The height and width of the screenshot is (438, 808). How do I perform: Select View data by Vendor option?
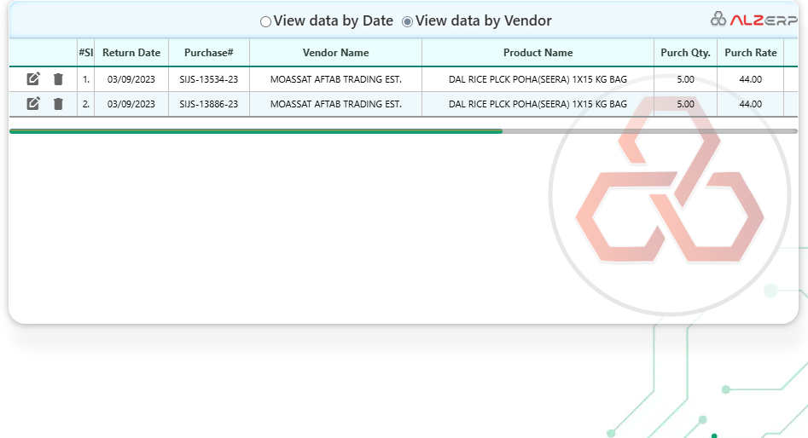(407, 21)
